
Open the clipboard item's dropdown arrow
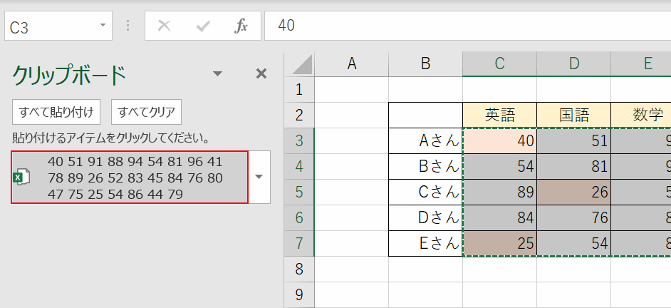259,177
